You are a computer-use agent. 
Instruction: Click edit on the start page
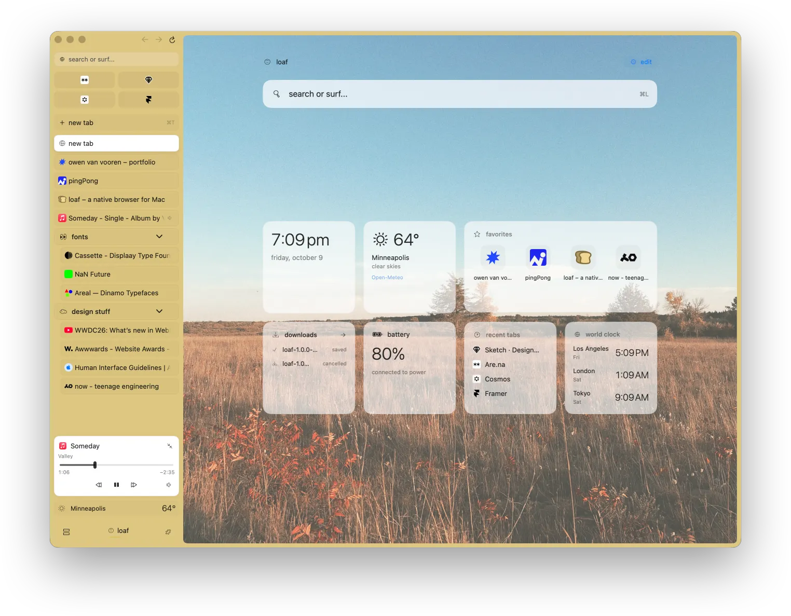(x=641, y=62)
